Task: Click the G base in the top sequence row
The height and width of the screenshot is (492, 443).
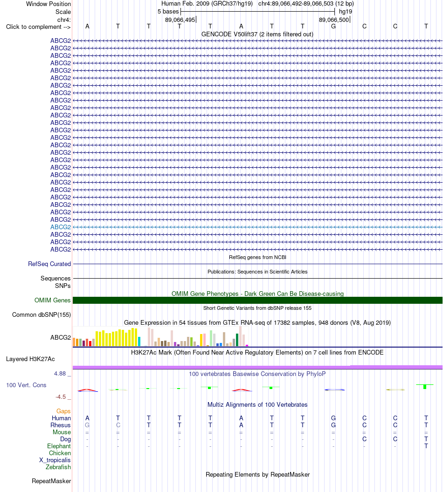Action: (333, 27)
